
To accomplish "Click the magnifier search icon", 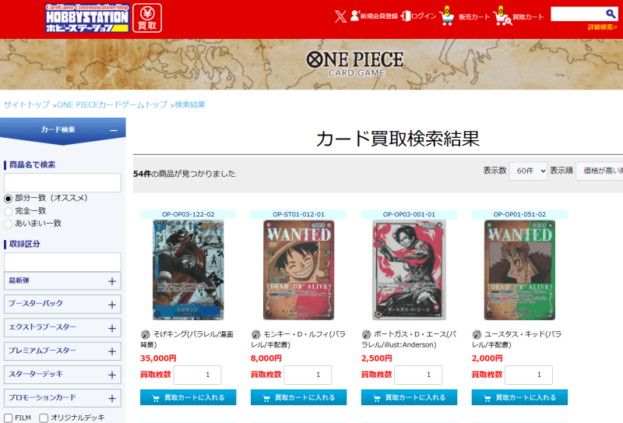I will coord(611,14).
